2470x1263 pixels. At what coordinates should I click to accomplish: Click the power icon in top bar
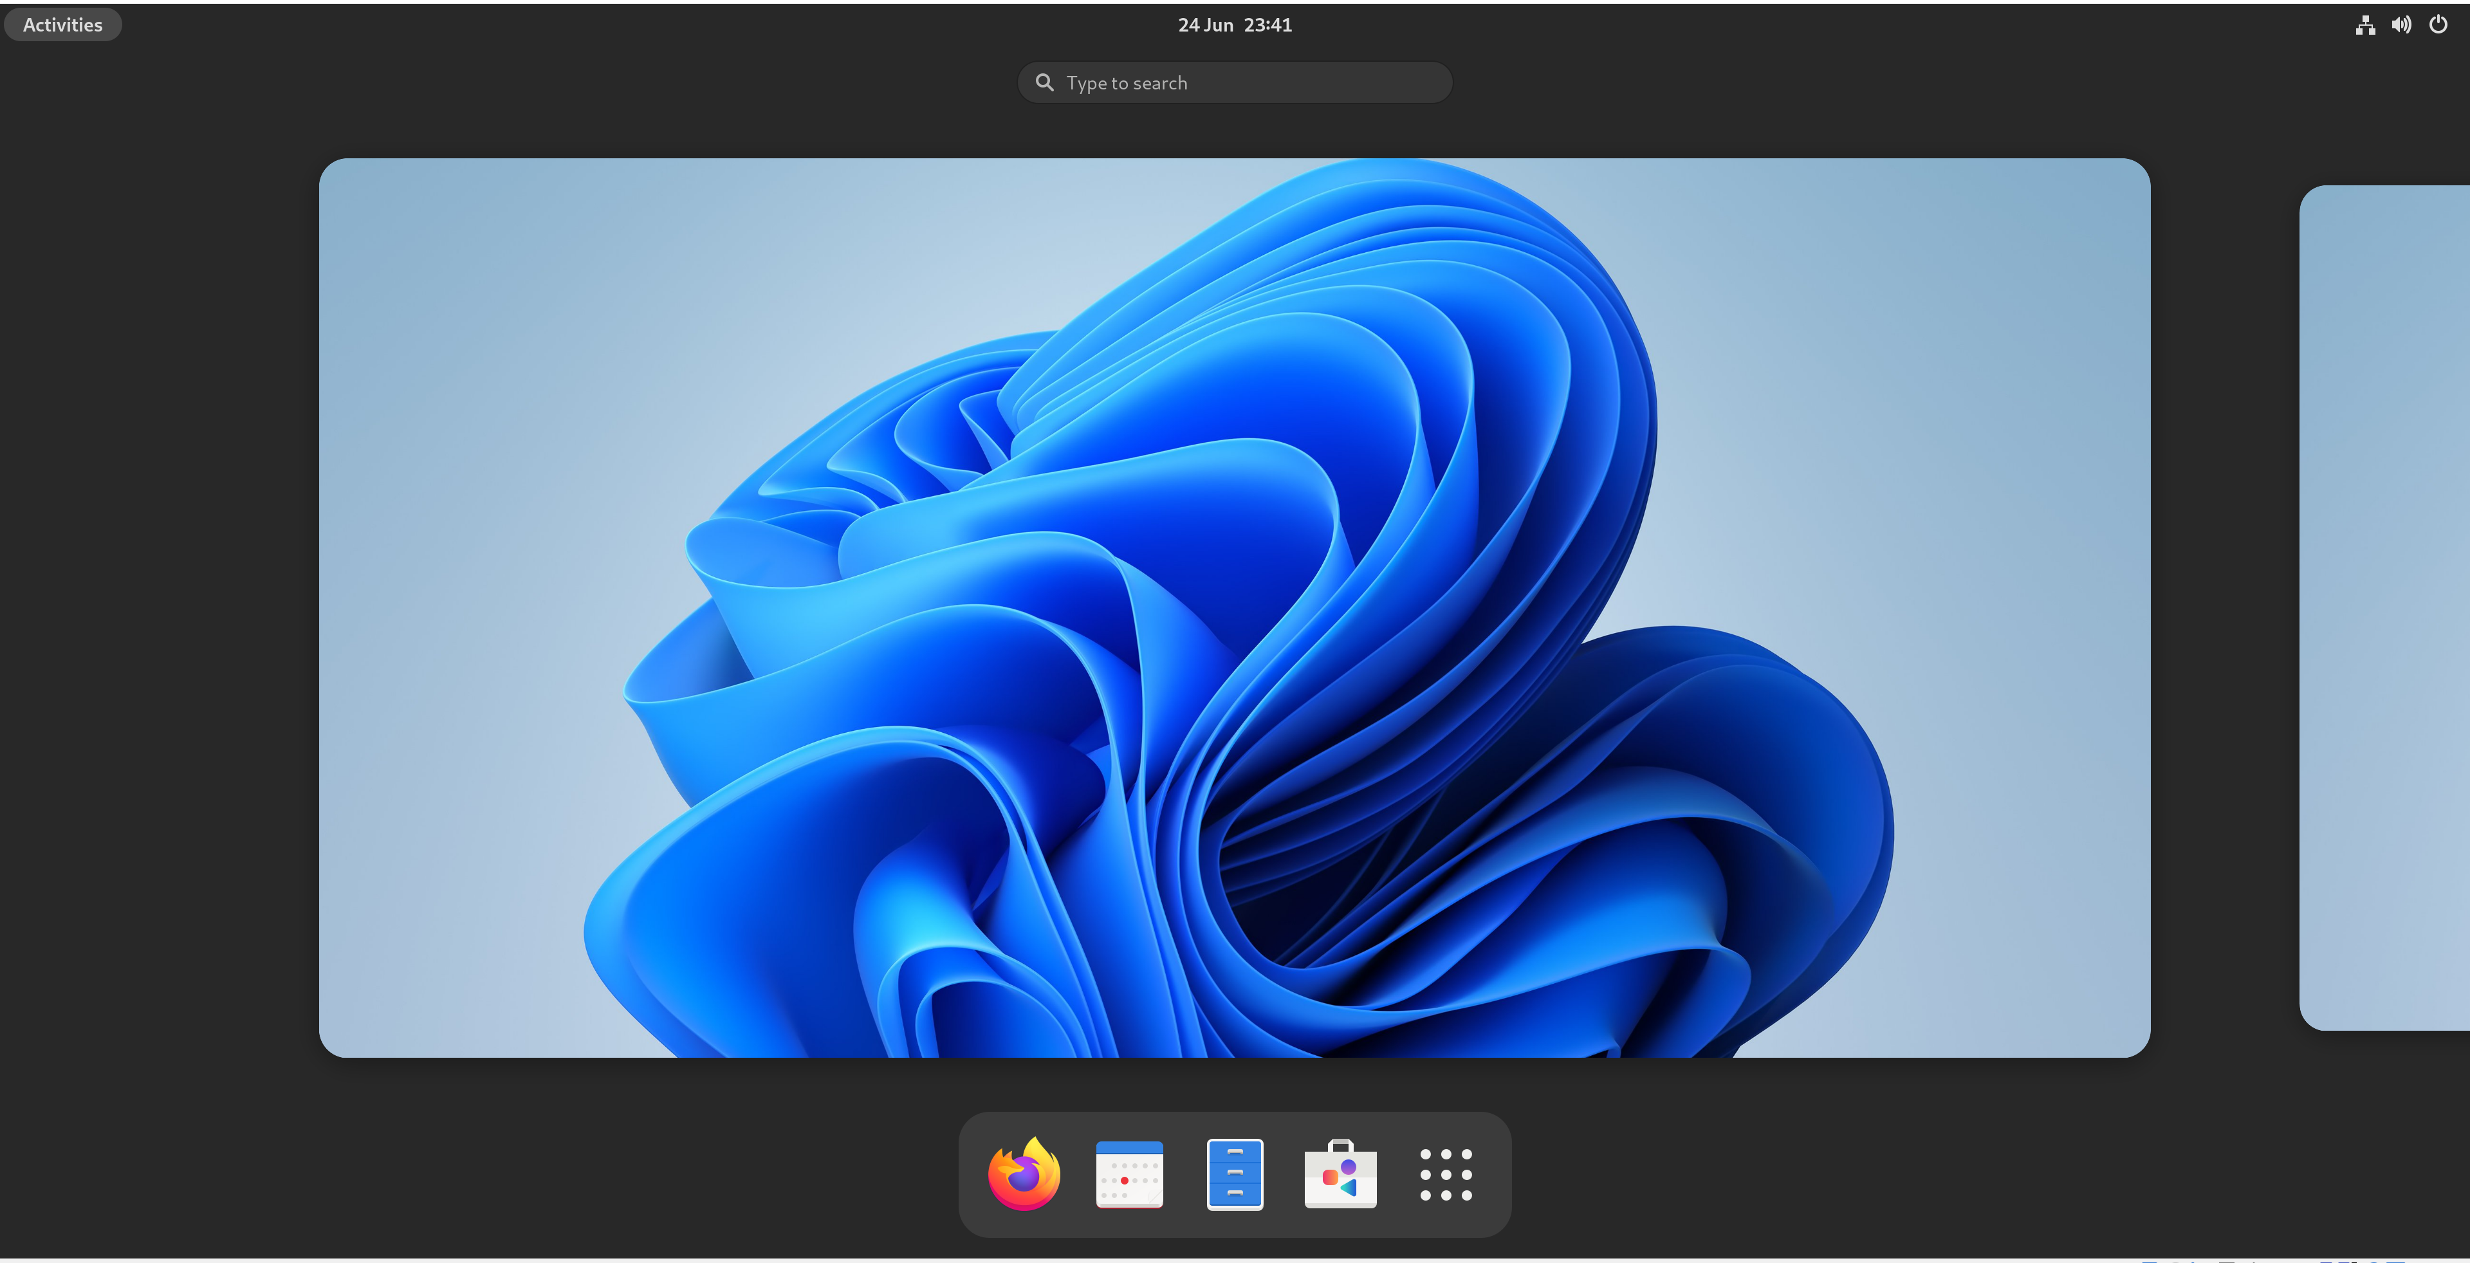click(x=2437, y=25)
